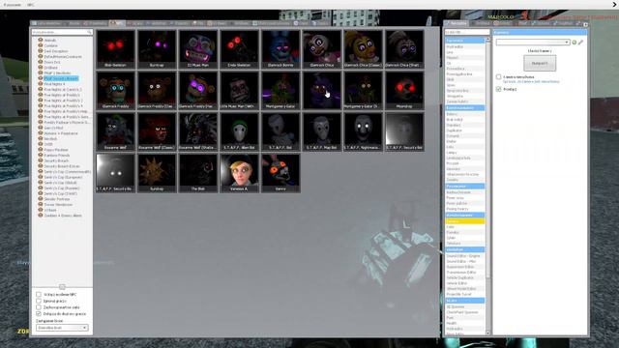Pick the Glamrock Chica (Shattered) icon
The image size is (619, 348).
pos(404,49)
